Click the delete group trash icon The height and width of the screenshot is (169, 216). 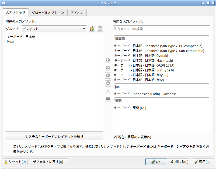(100, 29)
